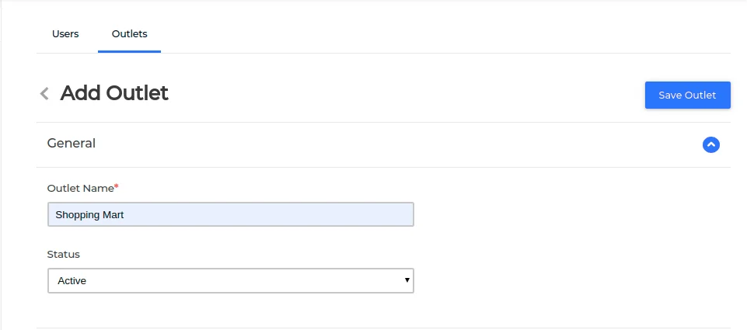Click the red required asterisk marker
This screenshot has width=747, height=330.
click(117, 186)
